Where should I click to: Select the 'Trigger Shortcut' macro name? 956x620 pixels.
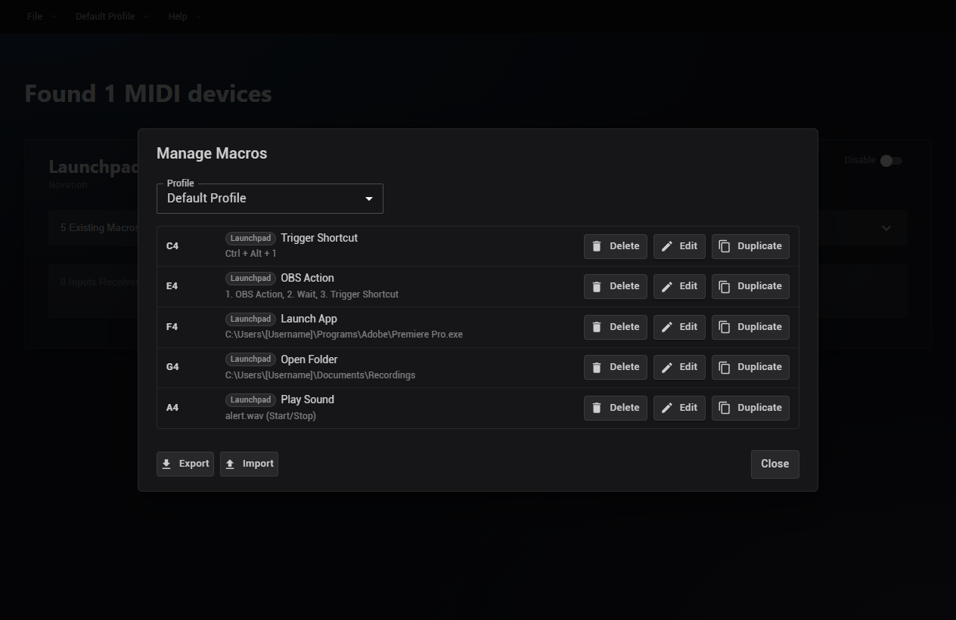[x=319, y=238]
